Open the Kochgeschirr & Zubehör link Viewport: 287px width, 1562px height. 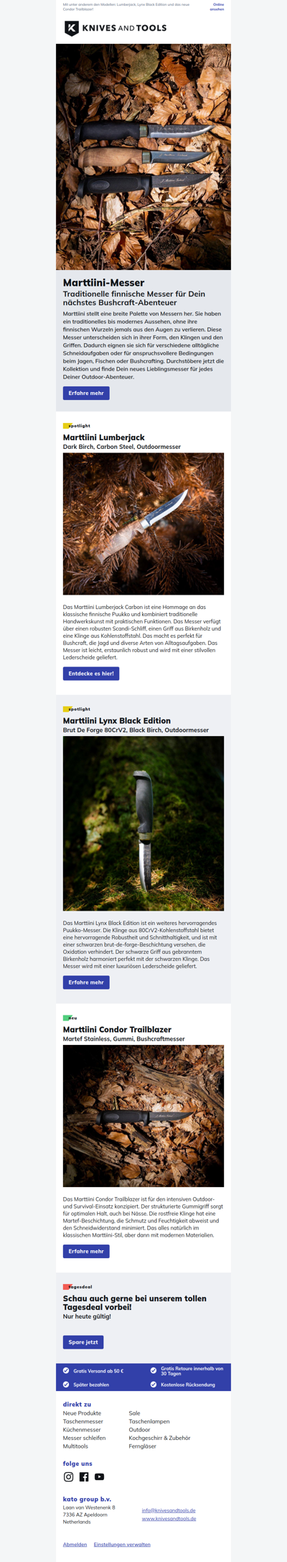(160, 1438)
